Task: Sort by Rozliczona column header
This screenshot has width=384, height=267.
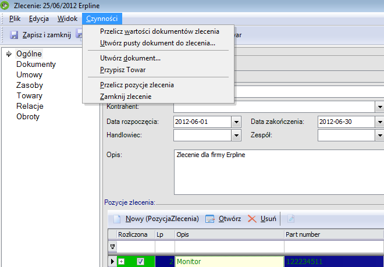Action: point(136,234)
